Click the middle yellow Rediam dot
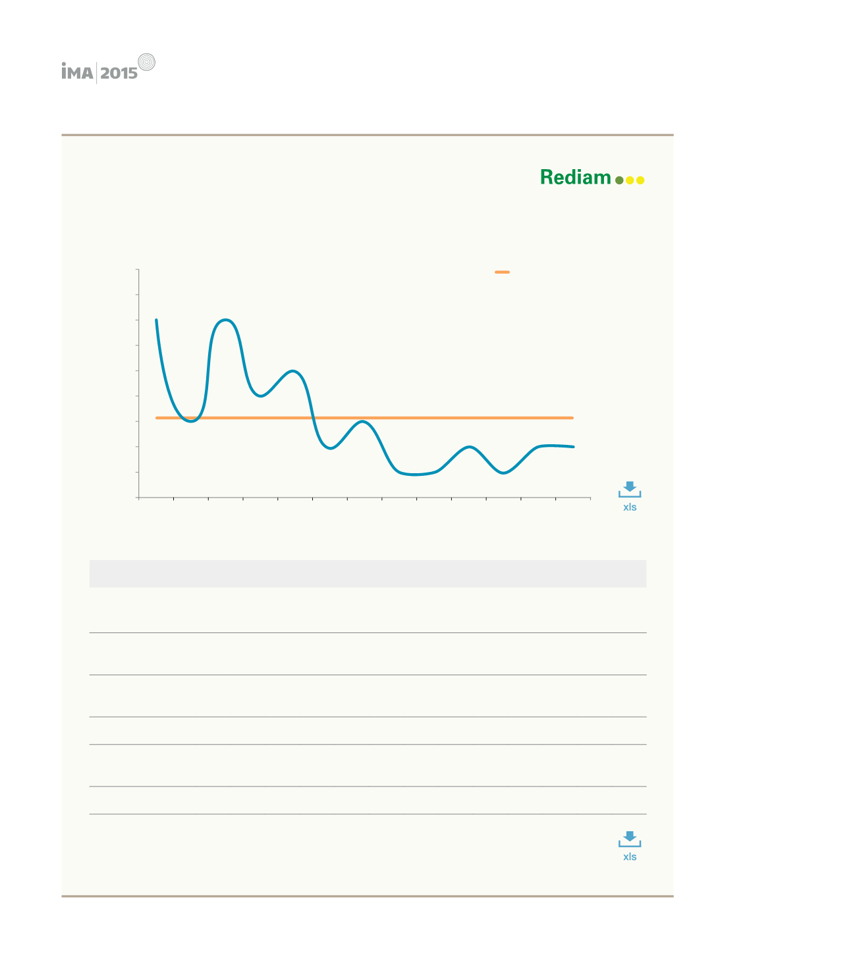 point(630,180)
